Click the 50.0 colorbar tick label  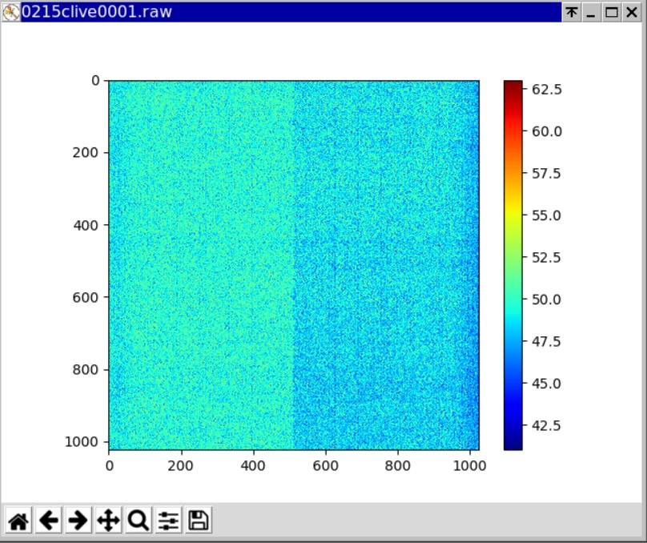coord(548,300)
